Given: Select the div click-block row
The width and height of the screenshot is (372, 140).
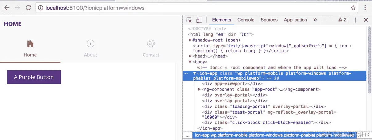Looking at the screenshot, I should click(266, 122).
